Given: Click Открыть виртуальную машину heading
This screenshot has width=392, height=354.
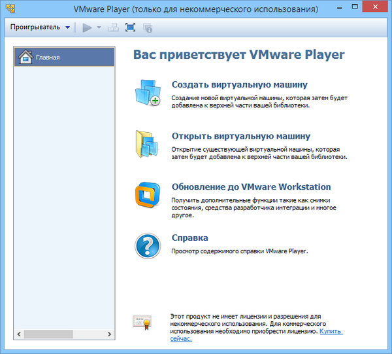Looking at the screenshot, I should (x=241, y=136).
